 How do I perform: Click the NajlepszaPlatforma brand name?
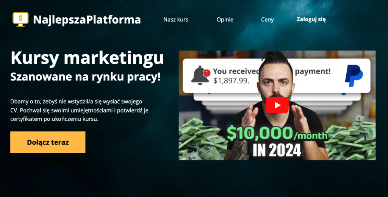[x=87, y=20]
